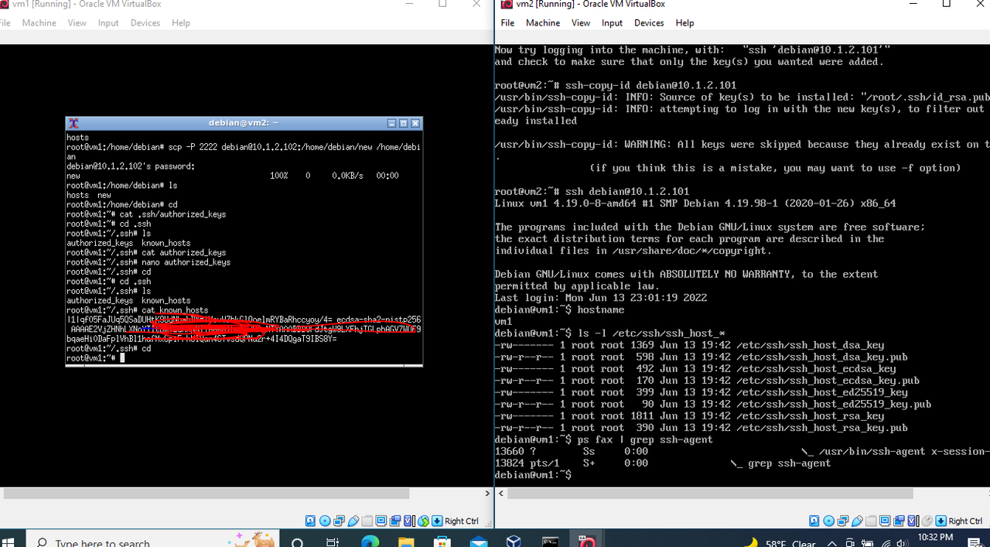Click 'cat known_hosts' command line in xterm
The image size is (990, 547).
pyautogui.click(x=137, y=310)
